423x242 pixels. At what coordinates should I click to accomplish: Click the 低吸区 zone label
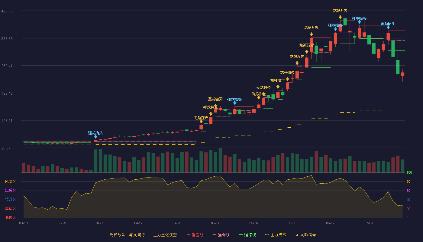[x=10, y=217]
